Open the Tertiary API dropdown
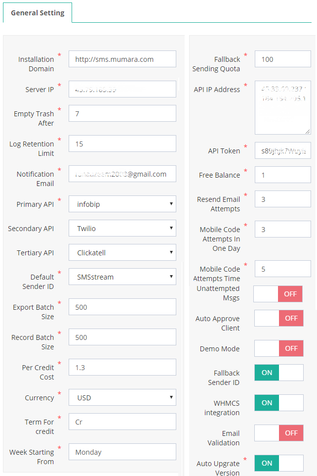The height and width of the screenshot is (476, 317). tap(122, 253)
